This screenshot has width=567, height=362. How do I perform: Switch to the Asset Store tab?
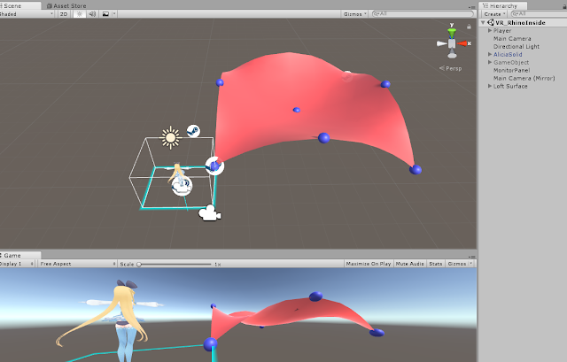(x=67, y=6)
